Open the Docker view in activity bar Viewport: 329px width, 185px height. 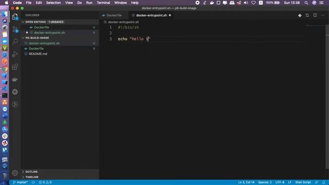coord(15,79)
